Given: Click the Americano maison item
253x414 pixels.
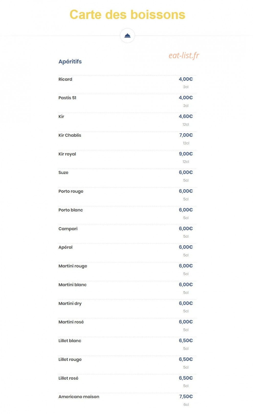Looking at the screenshot, I should point(79,397).
